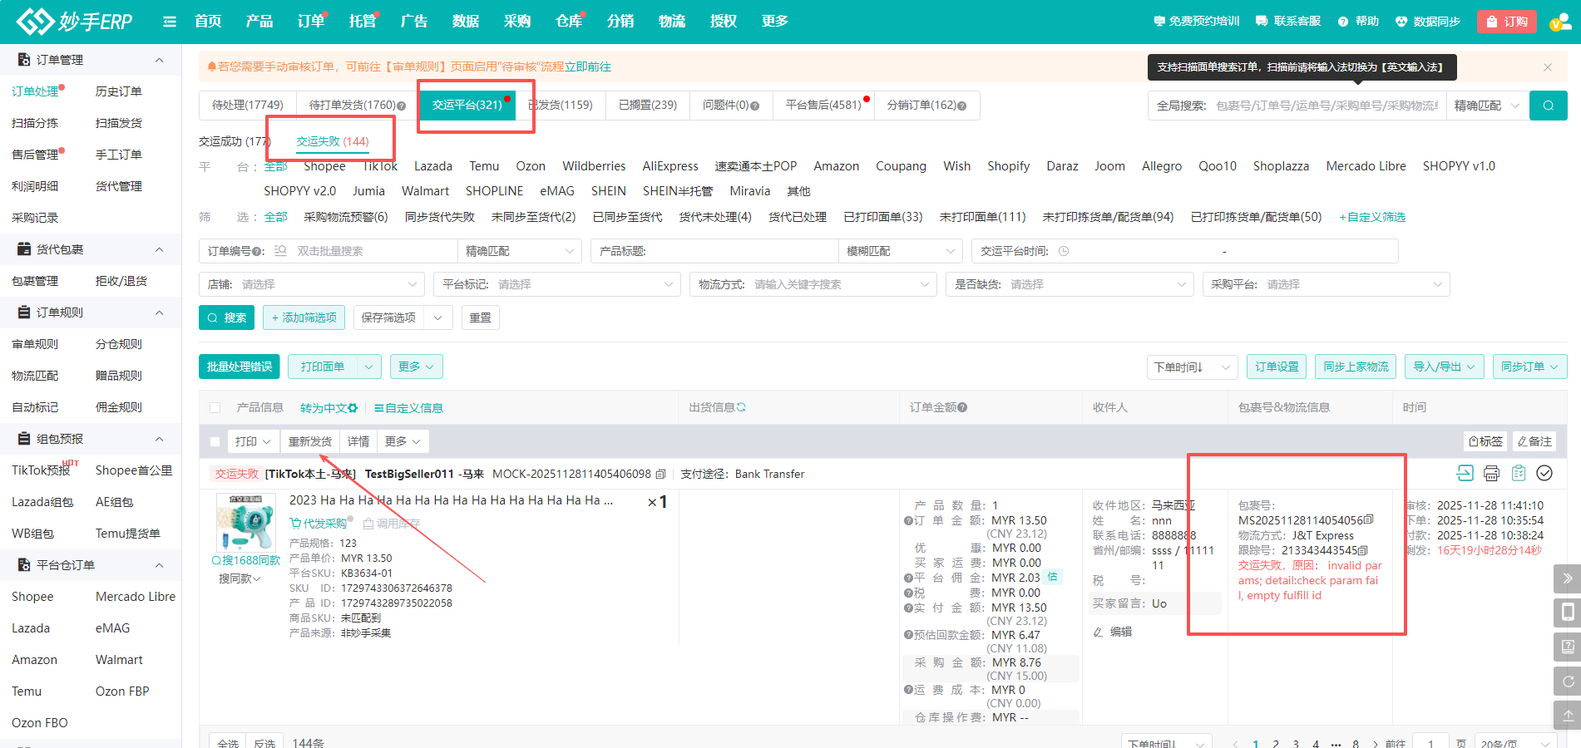Image resolution: width=1581 pixels, height=748 pixels.
Task: Tick the checkbox for the TikTok order row
Action: (215, 441)
